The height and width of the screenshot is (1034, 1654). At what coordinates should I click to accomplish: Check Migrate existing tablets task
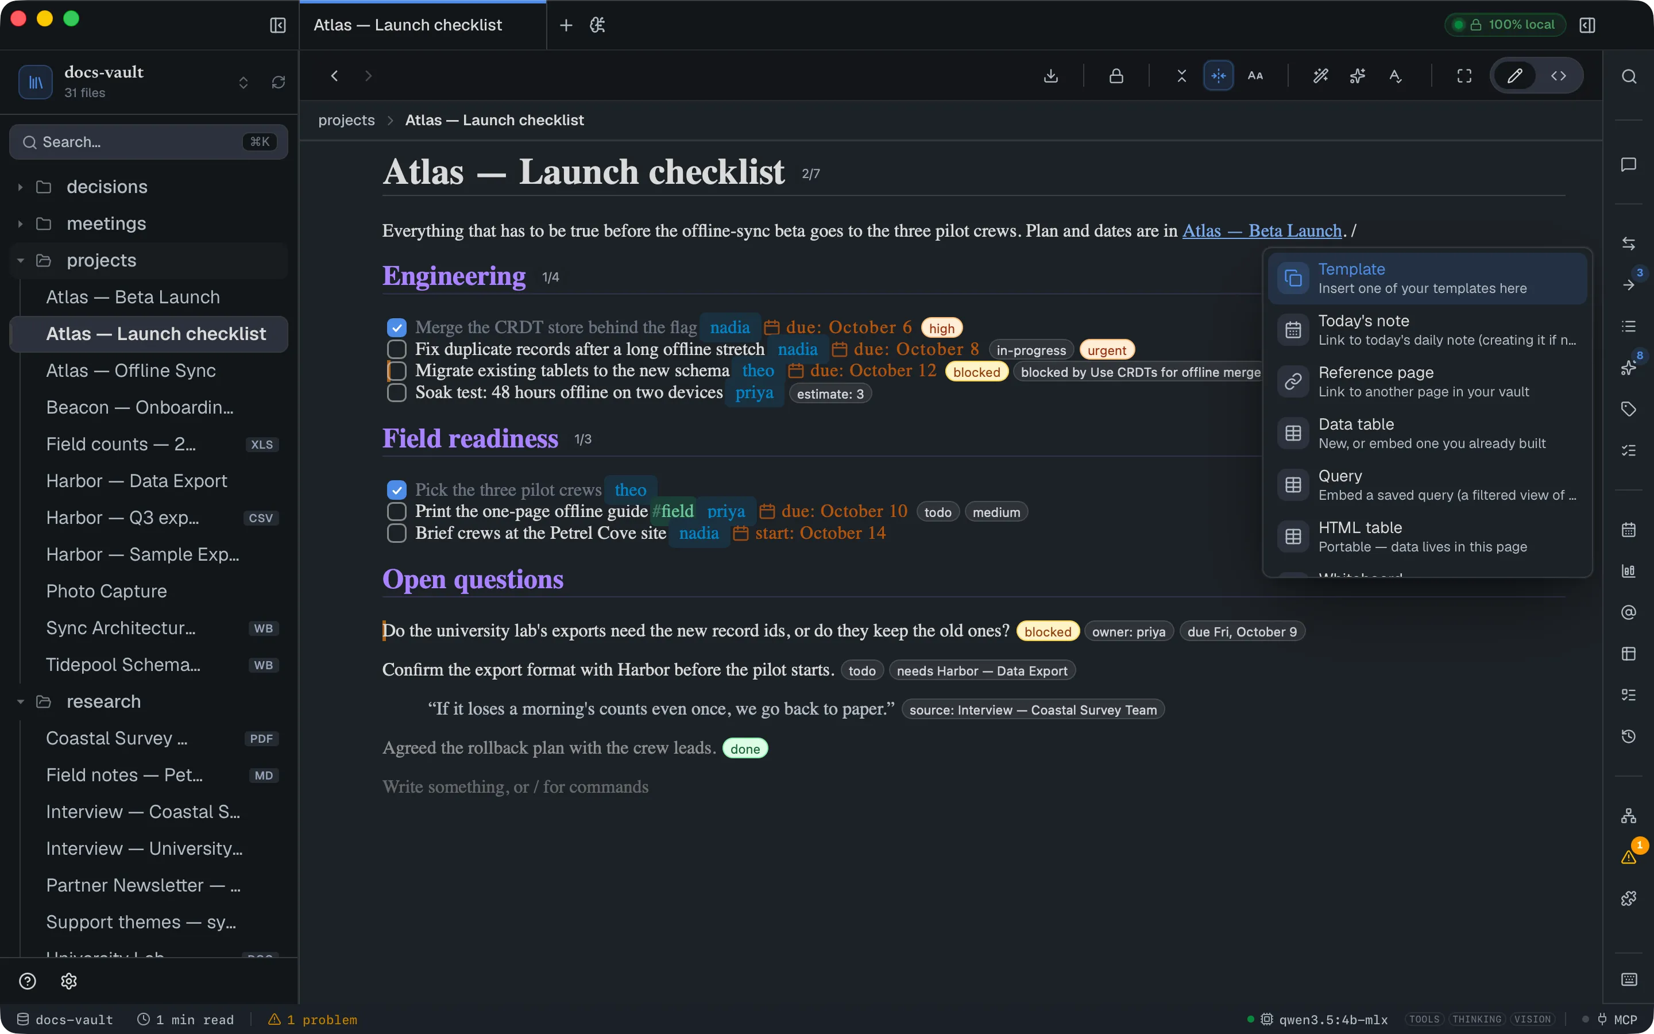pos(396,371)
